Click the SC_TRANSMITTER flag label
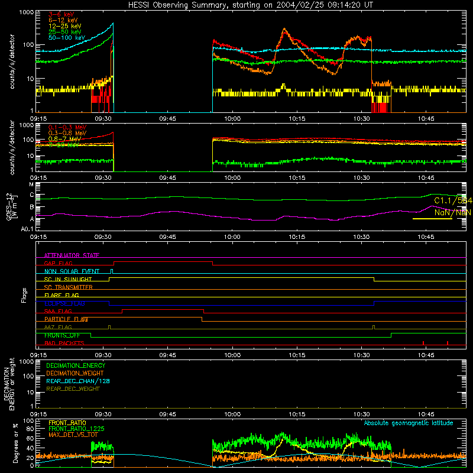The width and height of the screenshot is (473, 473). coord(69,287)
